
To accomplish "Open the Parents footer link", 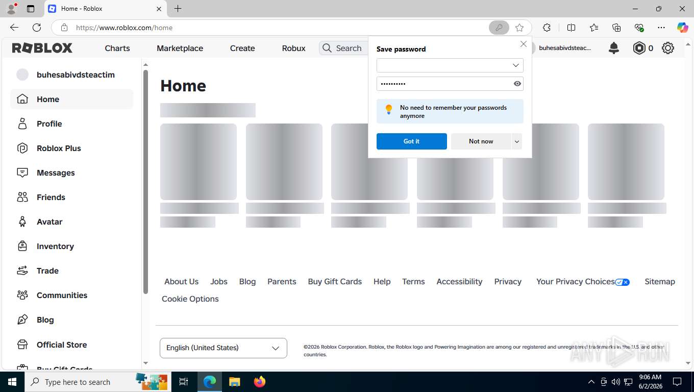I will click(x=282, y=281).
